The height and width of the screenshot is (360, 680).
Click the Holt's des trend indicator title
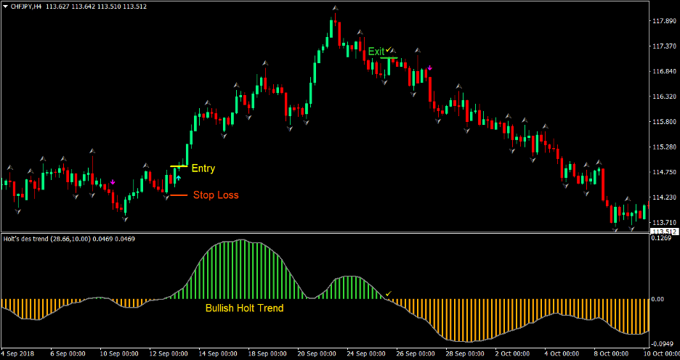click(x=70, y=239)
